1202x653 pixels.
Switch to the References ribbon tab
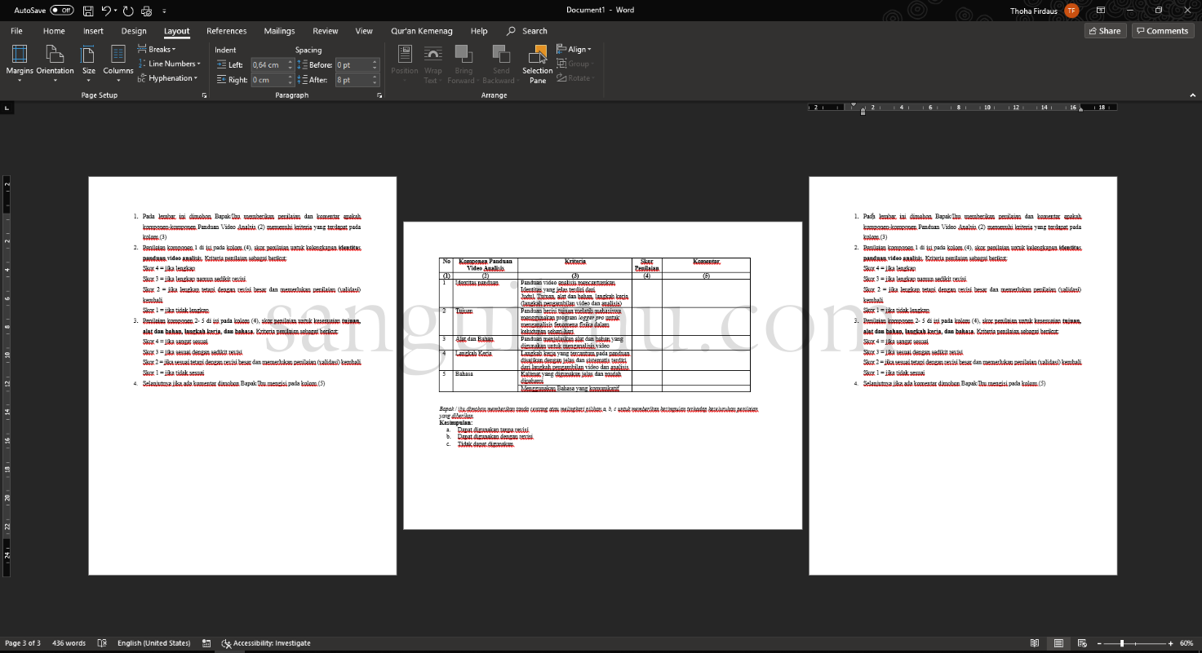coord(226,31)
